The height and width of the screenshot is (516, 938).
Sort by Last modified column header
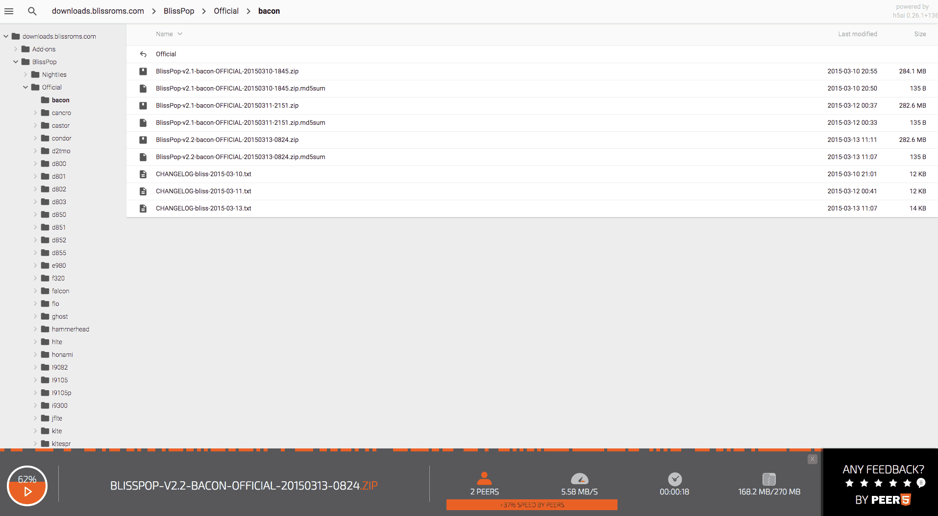858,34
